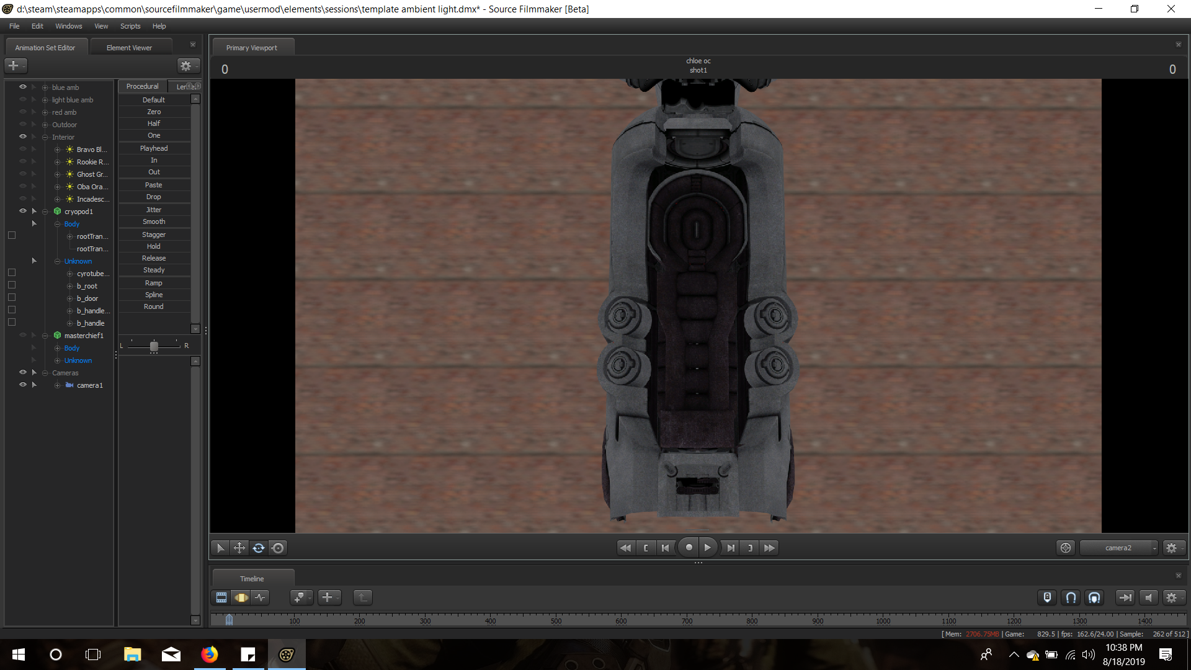
Task: Select the rotate manipulation tool
Action: tap(259, 548)
